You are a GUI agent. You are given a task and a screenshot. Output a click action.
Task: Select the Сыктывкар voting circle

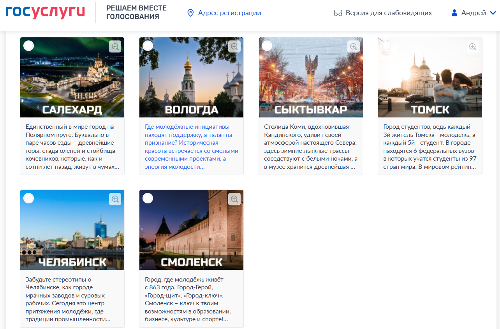[267, 46]
